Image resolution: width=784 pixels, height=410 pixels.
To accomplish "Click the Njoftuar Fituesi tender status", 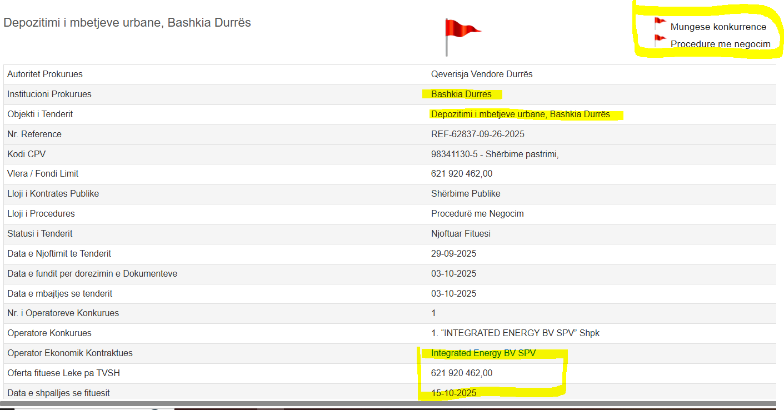I will point(461,233).
